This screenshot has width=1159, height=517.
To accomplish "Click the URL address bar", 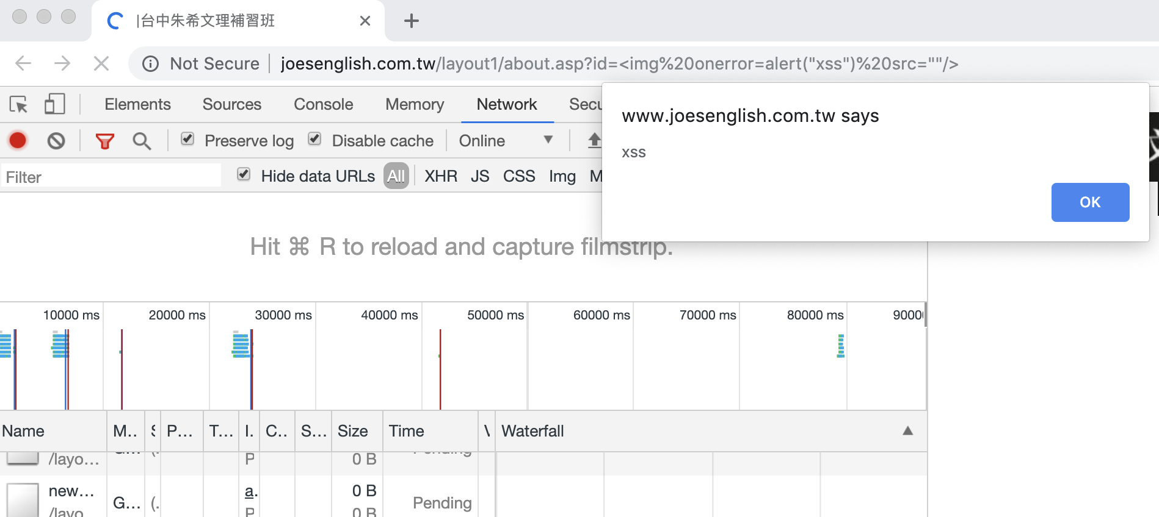I will point(619,63).
